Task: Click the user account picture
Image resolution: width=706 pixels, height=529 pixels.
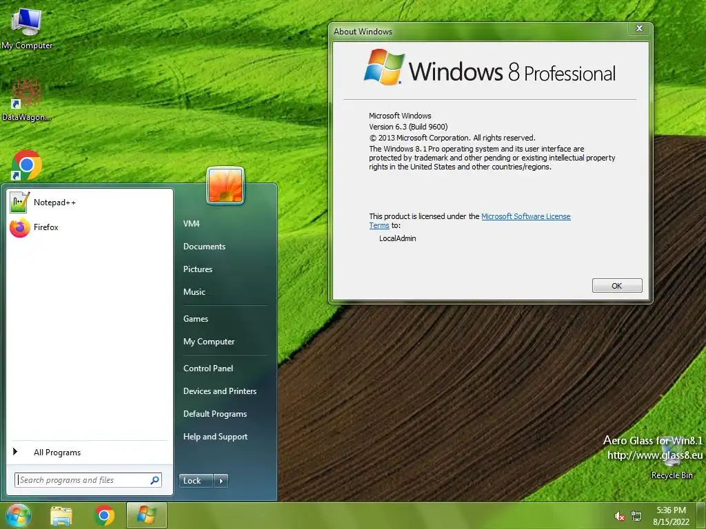Action: [x=225, y=185]
